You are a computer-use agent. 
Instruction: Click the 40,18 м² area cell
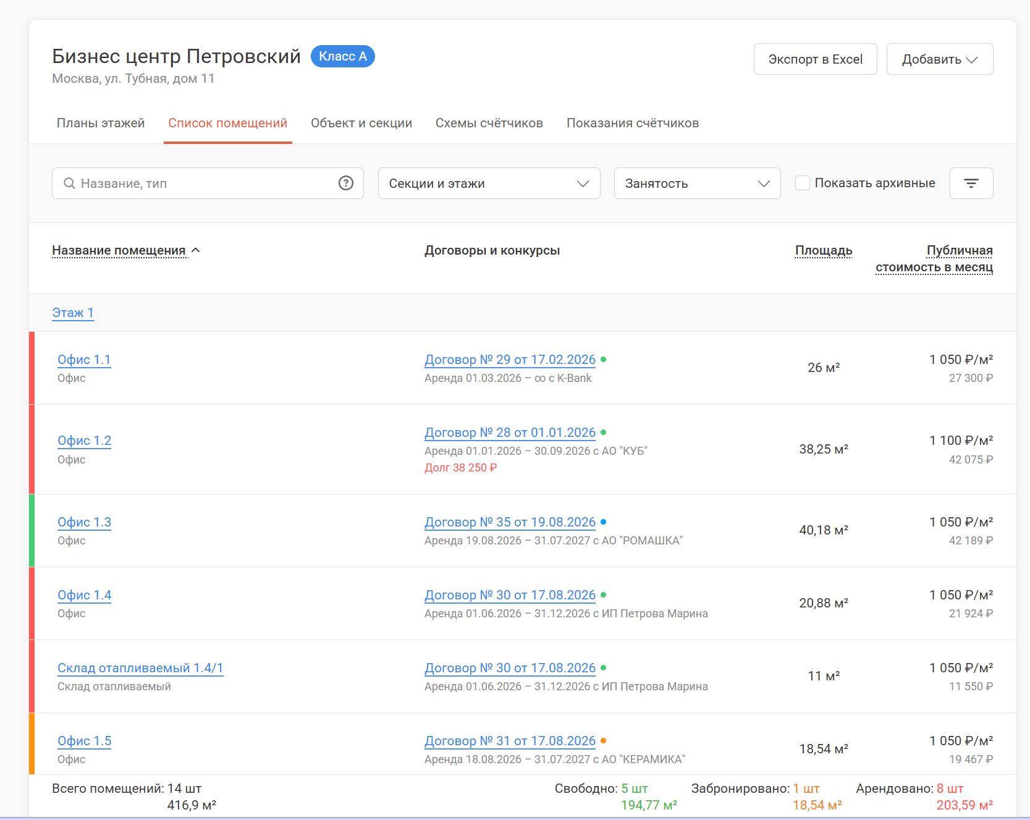pyautogui.click(x=824, y=530)
